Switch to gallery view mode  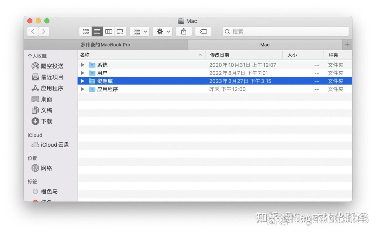tap(120, 31)
